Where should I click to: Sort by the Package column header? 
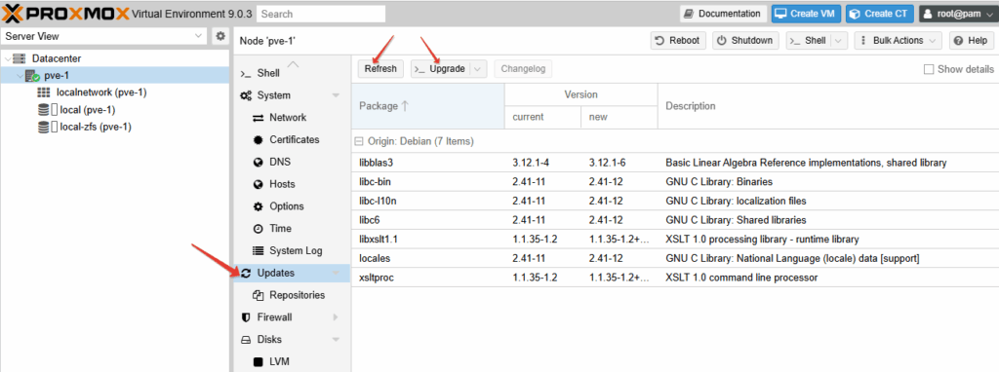[428, 106]
